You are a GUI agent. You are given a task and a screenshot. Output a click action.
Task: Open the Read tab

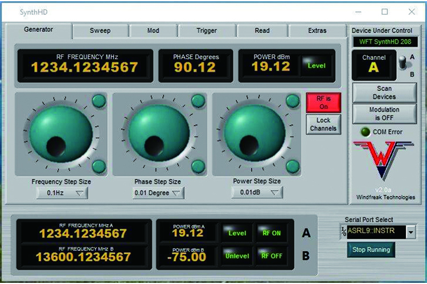tap(262, 31)
